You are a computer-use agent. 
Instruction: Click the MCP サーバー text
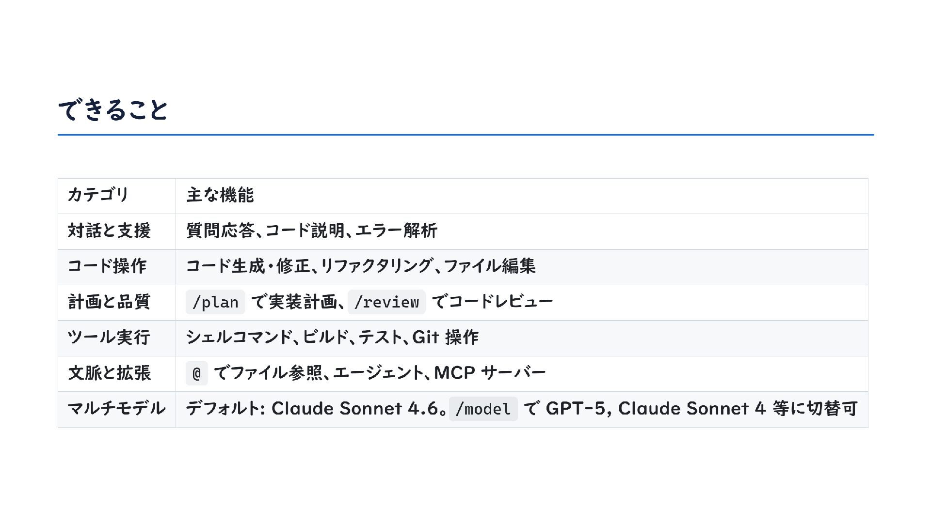click(x=490, y=373)
